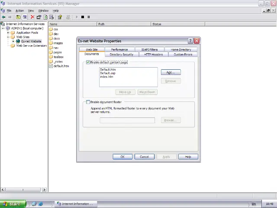The height and width of the screenshot is (208, 277).
Task: Collapse the Web Sites node
Action: click(x=8, y=37)
